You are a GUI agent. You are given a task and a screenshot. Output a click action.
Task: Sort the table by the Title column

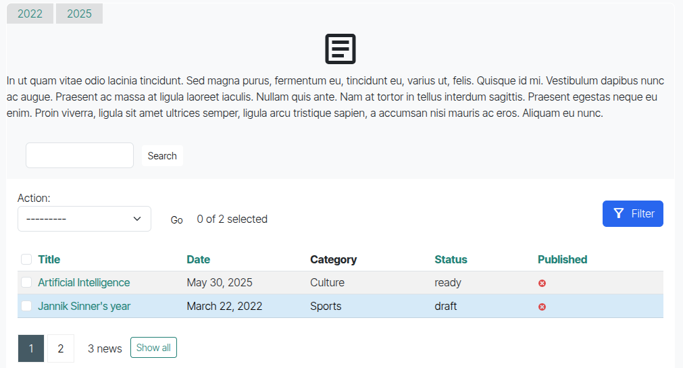click(49, 259)
